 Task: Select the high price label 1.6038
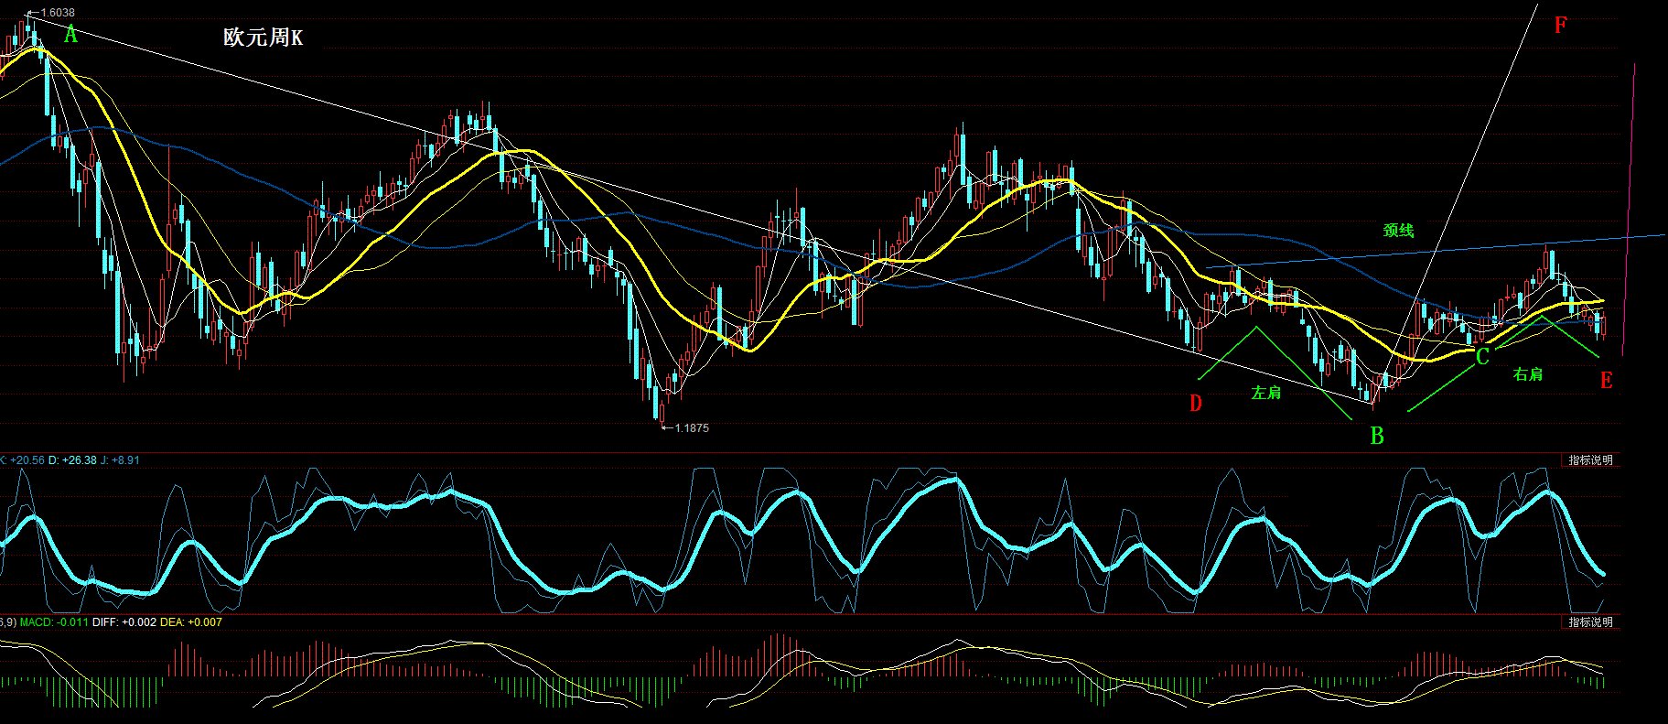pos(57,13)
